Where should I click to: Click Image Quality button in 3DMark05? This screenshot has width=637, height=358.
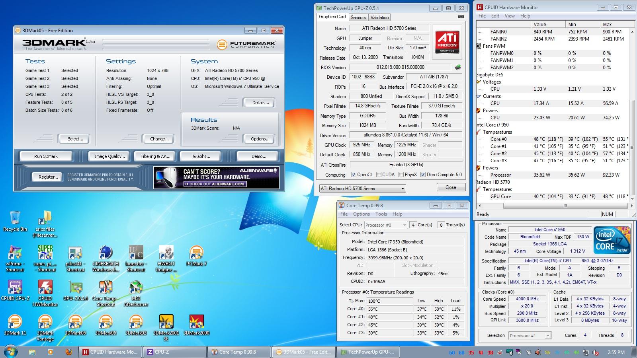tap(109, 156)
